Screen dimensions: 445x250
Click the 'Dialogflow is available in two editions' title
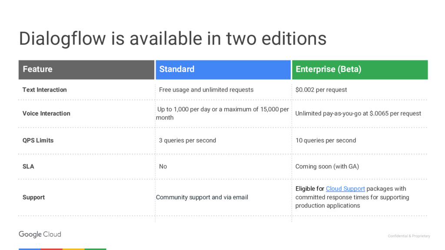coord(173,39)
